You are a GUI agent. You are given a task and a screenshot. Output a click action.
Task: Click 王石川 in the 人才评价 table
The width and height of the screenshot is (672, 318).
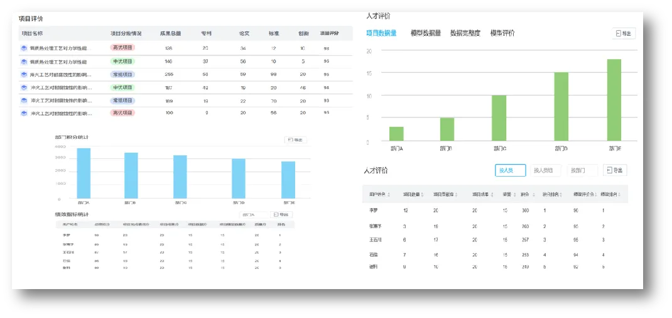375,239
